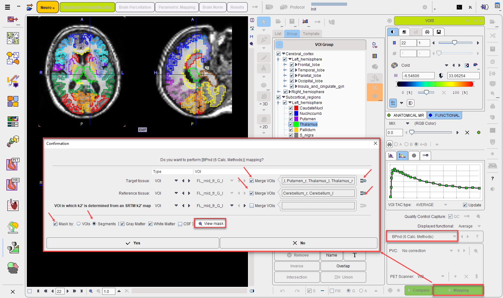
Task: Select the ANATOMICAL MR image tab
Action: pyautogui.click(x=406, y=115)
